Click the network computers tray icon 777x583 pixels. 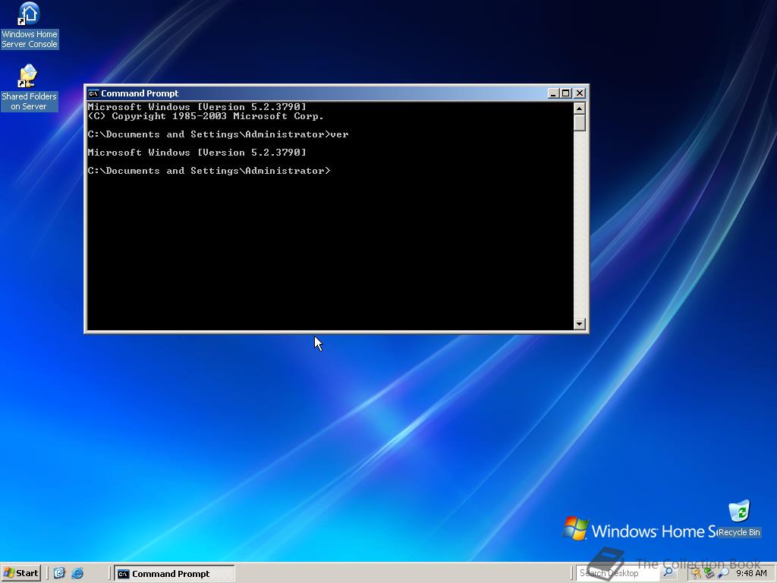pyautogui.click(x=709, y=574)
